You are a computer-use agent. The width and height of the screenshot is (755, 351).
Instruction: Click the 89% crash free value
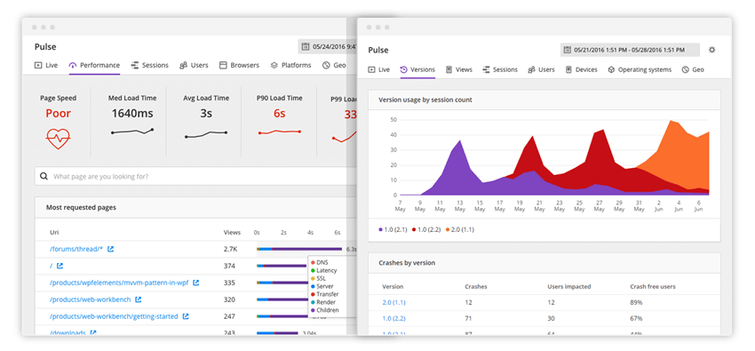pos(636,302)
